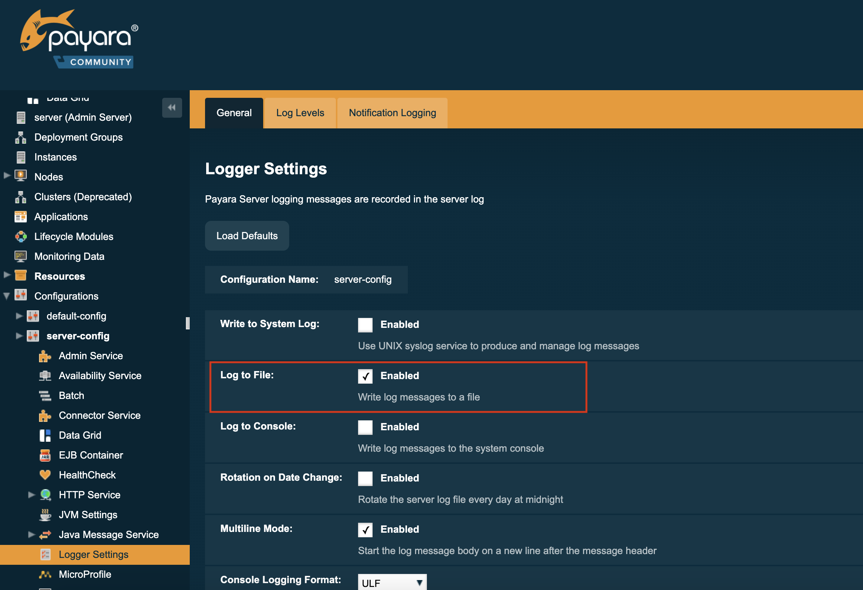Click the Monitoring Data icon

[21, 256]
